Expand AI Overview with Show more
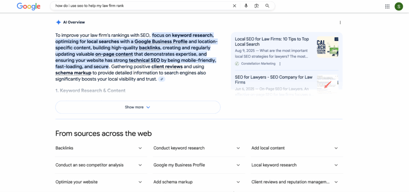 coord(138,107)
